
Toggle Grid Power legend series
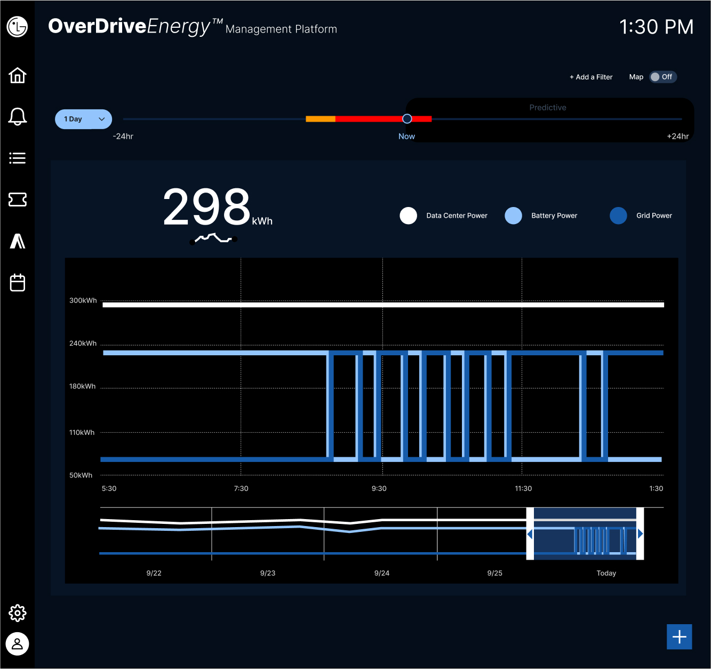(x=619, y=216)
